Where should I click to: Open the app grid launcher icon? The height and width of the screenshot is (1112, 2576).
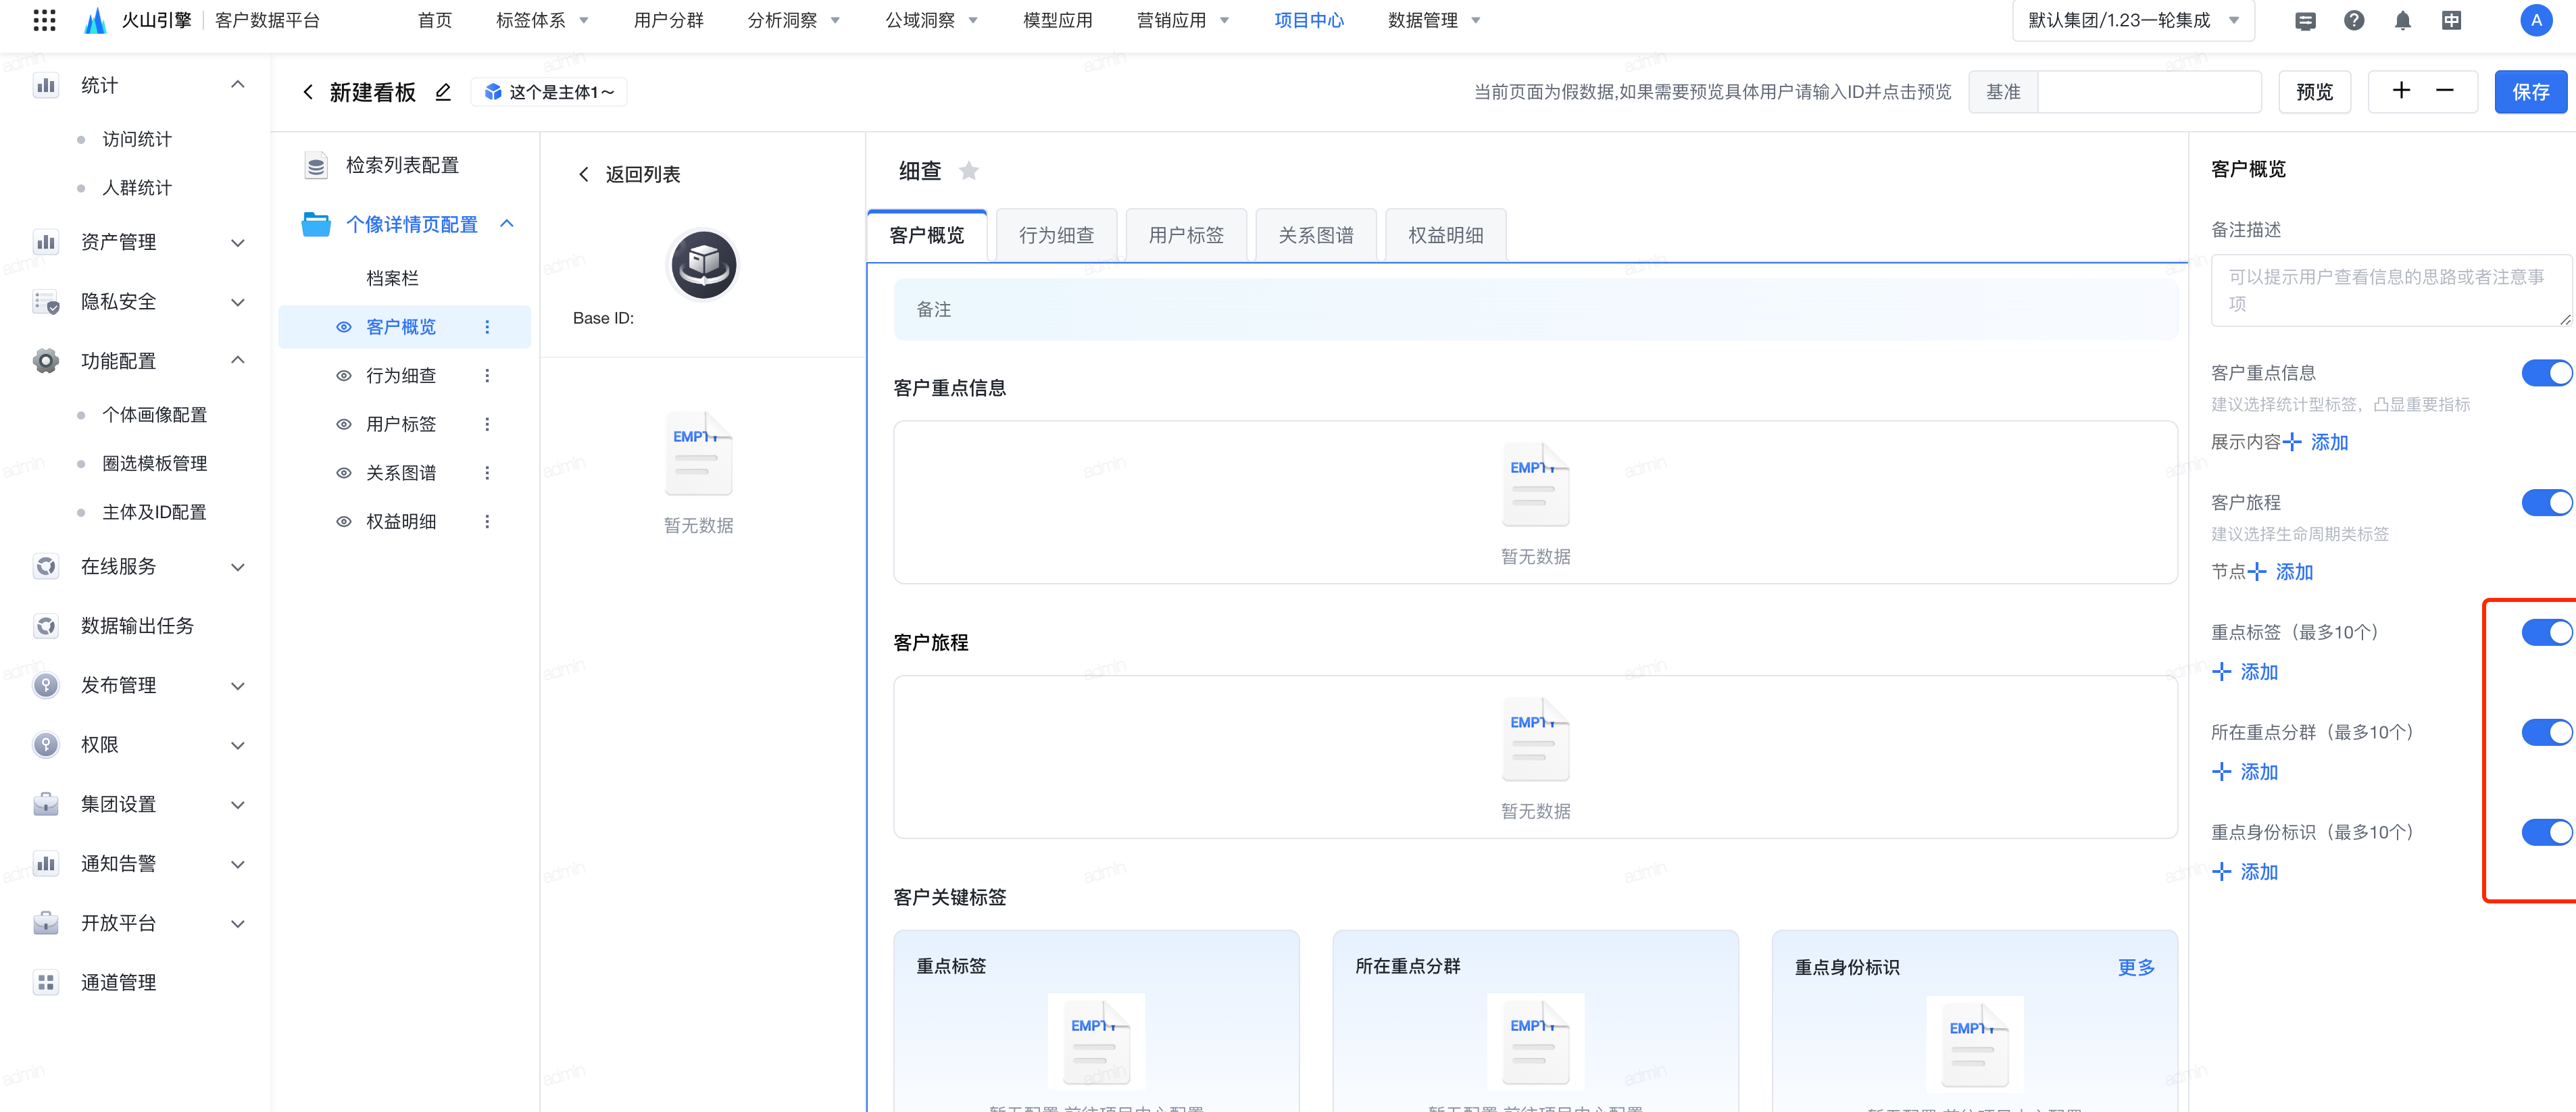click(x=44, y=20)
